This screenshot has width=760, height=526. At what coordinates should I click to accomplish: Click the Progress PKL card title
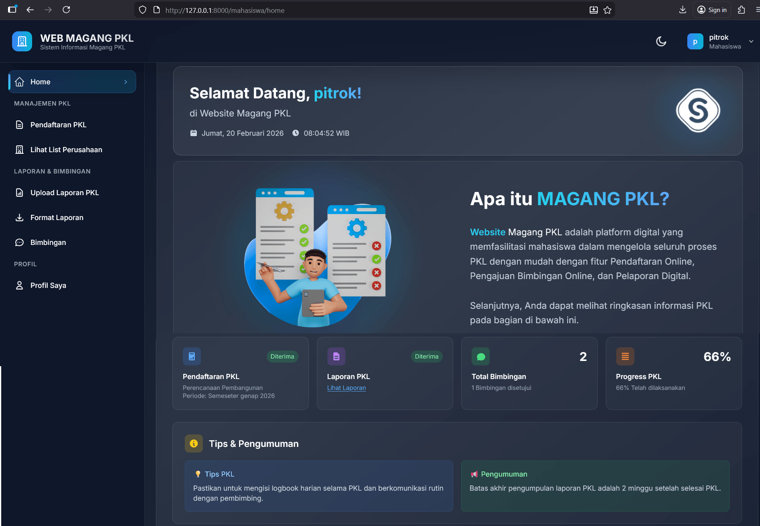click(639, 377)
